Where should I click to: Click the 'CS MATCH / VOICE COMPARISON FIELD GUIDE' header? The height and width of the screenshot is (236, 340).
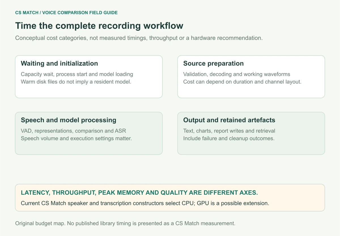[x=66, y=13]
